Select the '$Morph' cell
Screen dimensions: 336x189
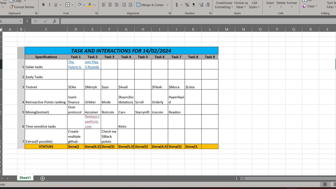click(92, 84)
